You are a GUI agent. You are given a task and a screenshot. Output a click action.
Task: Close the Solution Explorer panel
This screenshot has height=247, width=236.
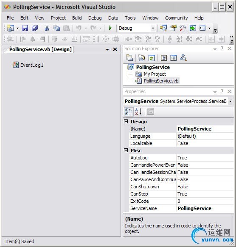(229, 48)
